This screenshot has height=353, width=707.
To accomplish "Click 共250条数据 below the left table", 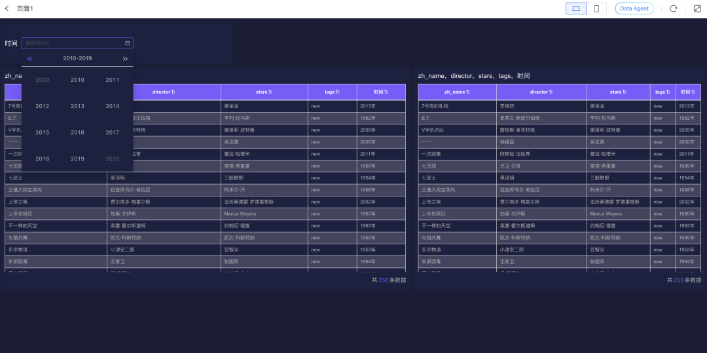I will pyautogui.click(x=389, y=280).
